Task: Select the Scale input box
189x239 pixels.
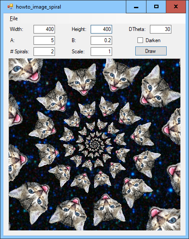Action: tap(101, 52)
